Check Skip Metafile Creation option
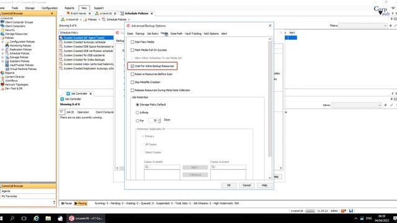The height and width of the screenshot is (223, 397). coord(132,82)
